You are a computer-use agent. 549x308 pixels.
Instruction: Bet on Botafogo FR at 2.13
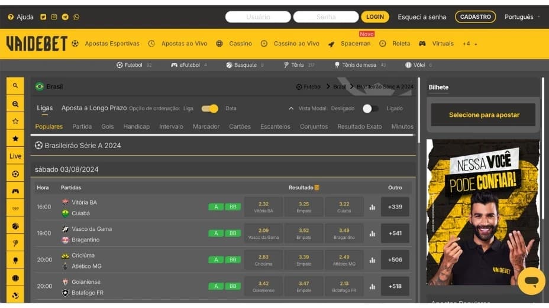344,286
